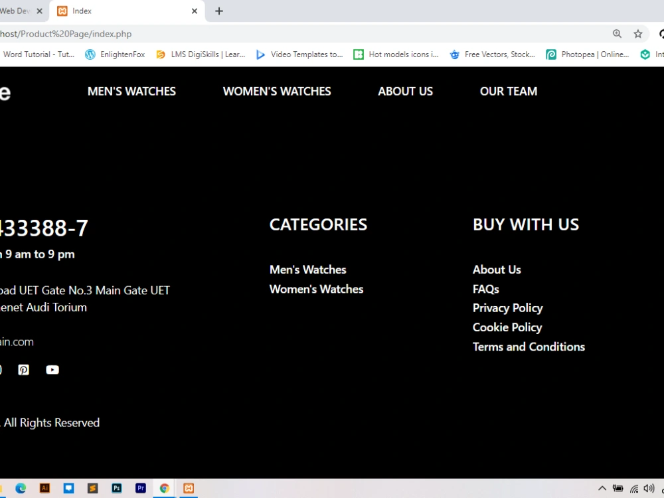The width and height of the screenshot is (664, 498).
Task: Switch to the Index browser tab
Action: (x=127, y=11)
